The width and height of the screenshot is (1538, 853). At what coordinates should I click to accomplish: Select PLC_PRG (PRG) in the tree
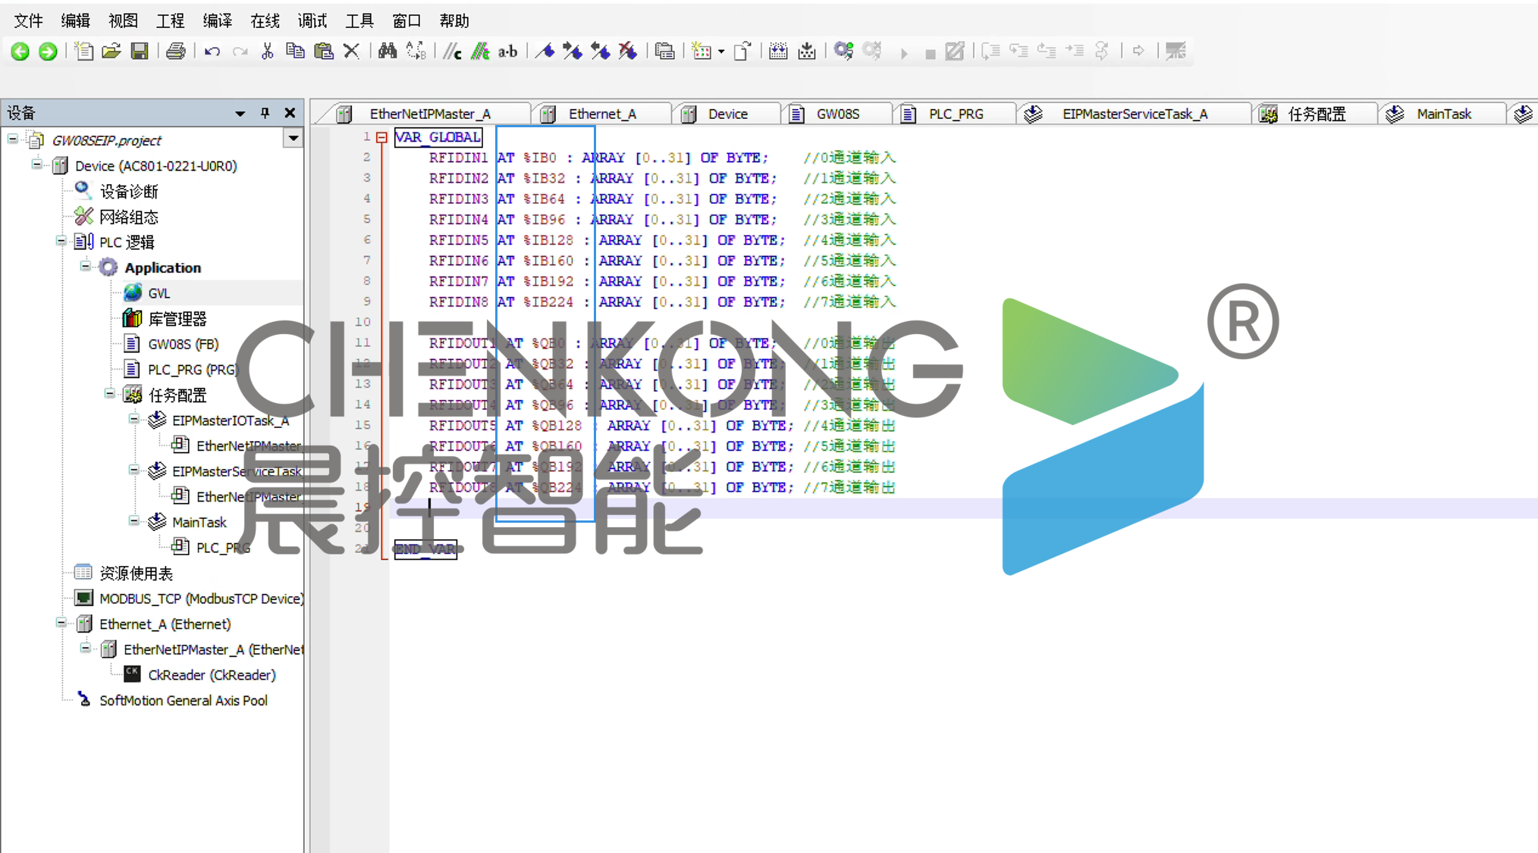point(193,370)
